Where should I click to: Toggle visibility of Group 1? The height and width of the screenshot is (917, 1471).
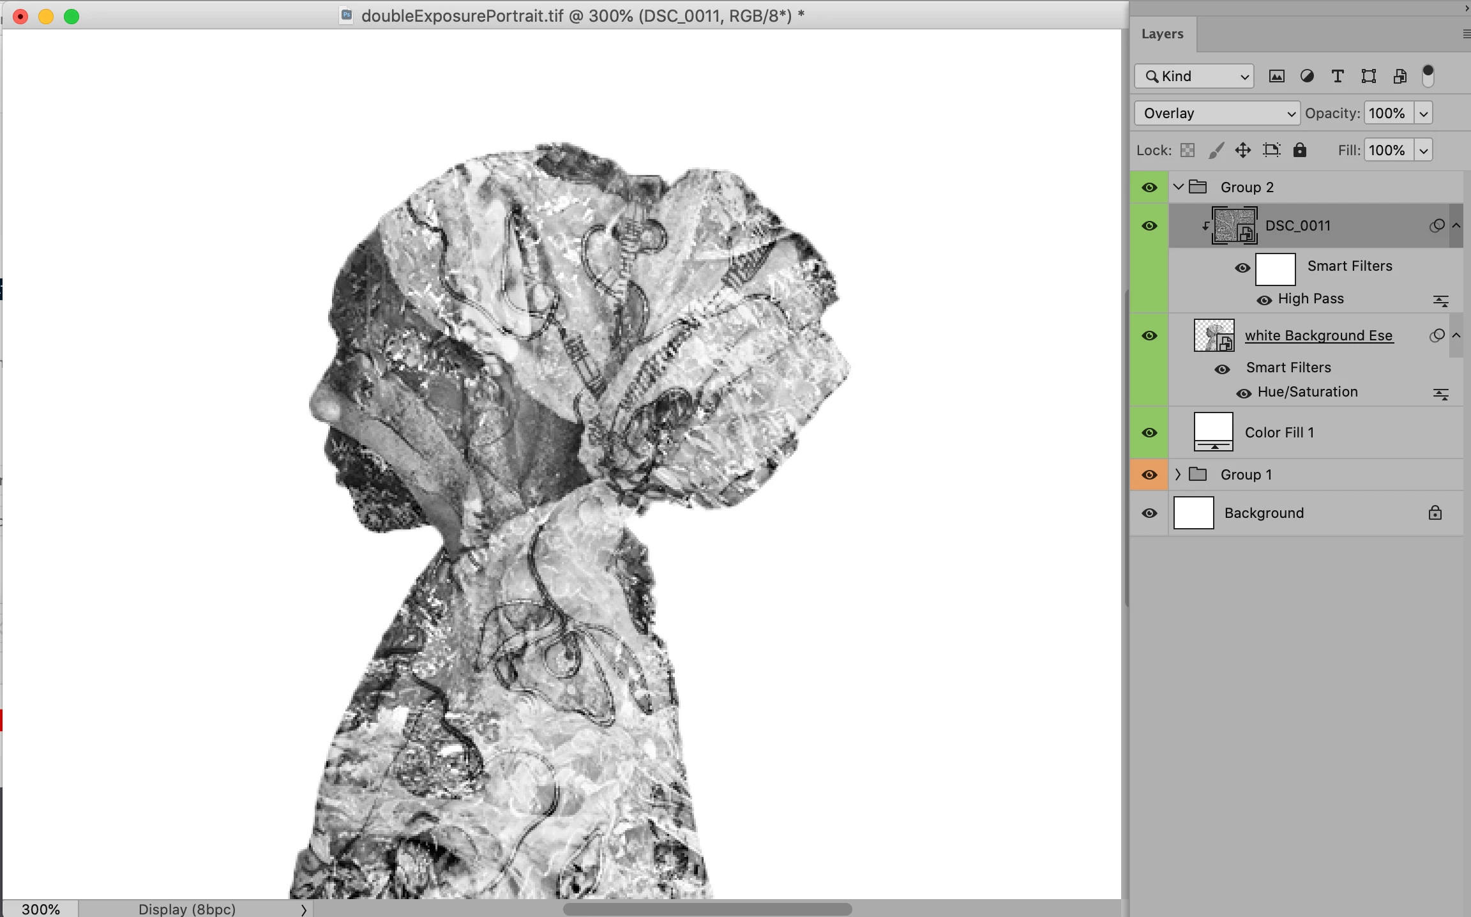pyautogui.click(x=1149, y=475)
